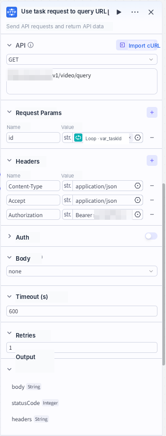Remove the Accept header
This screenshot has height=436, width=166.
tap(152, 200)
